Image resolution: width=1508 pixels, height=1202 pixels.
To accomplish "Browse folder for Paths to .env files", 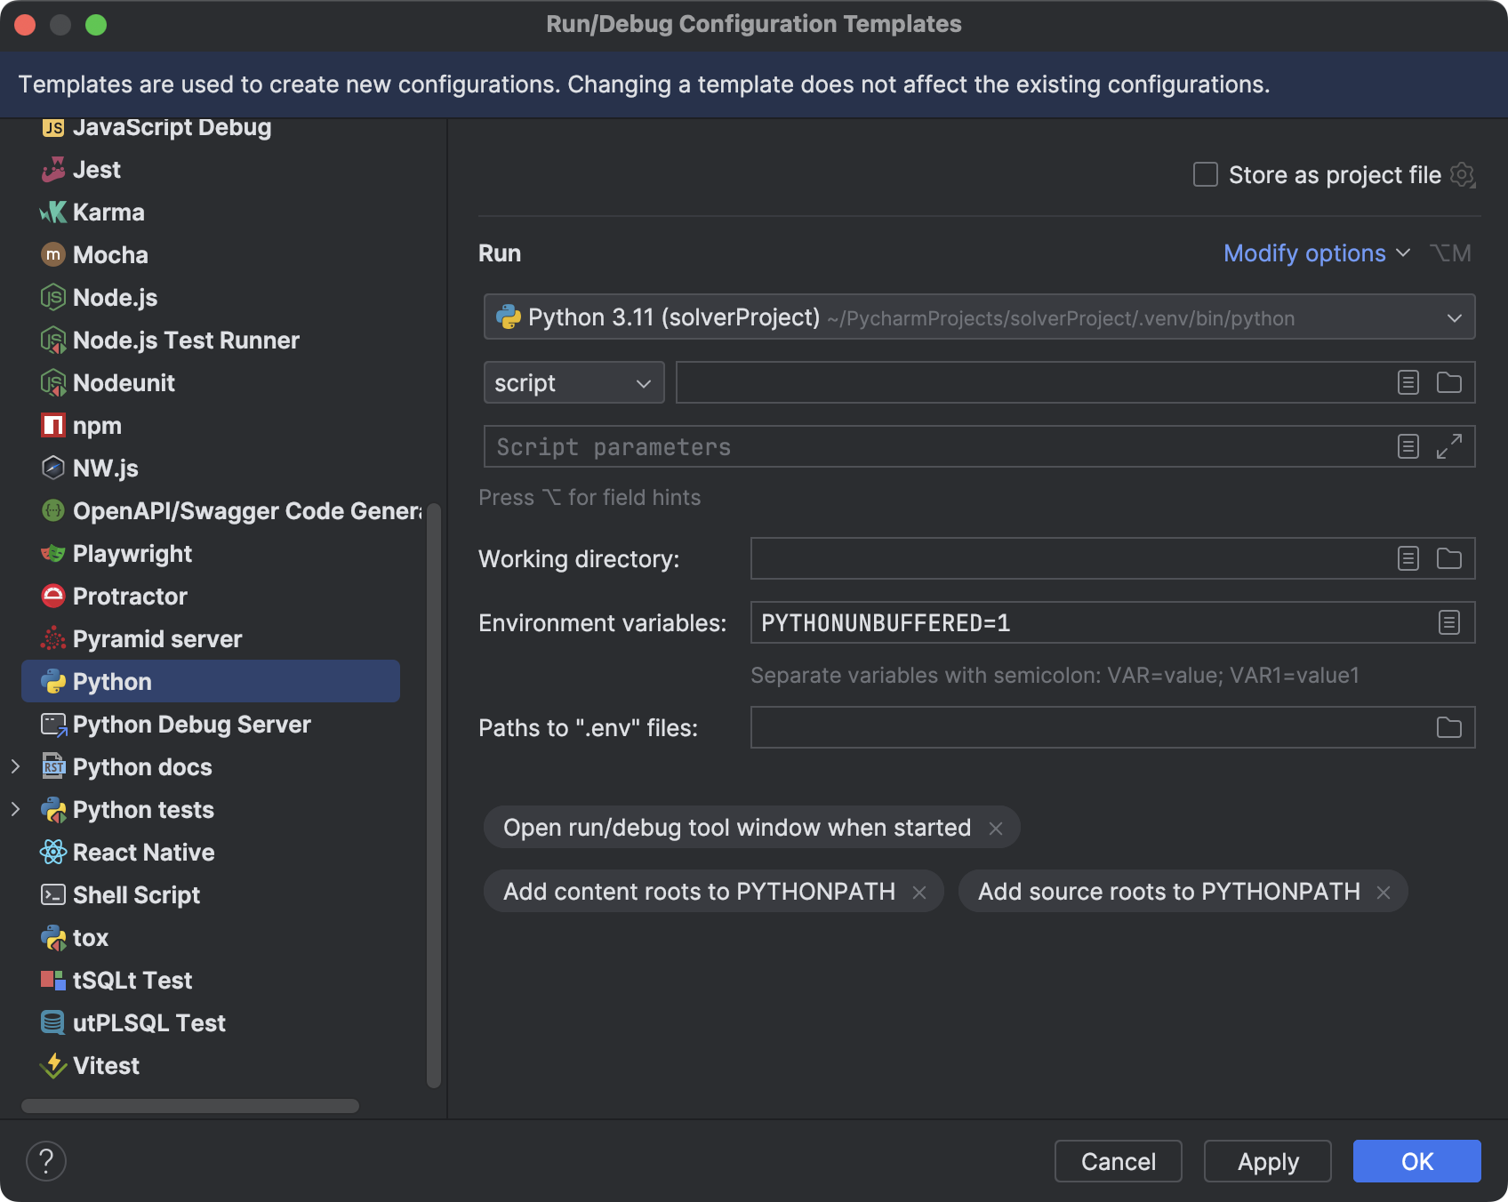I will click(x=1448, y=727).
